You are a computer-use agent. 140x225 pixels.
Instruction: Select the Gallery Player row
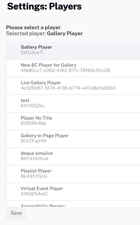click(x=73, y=50)
